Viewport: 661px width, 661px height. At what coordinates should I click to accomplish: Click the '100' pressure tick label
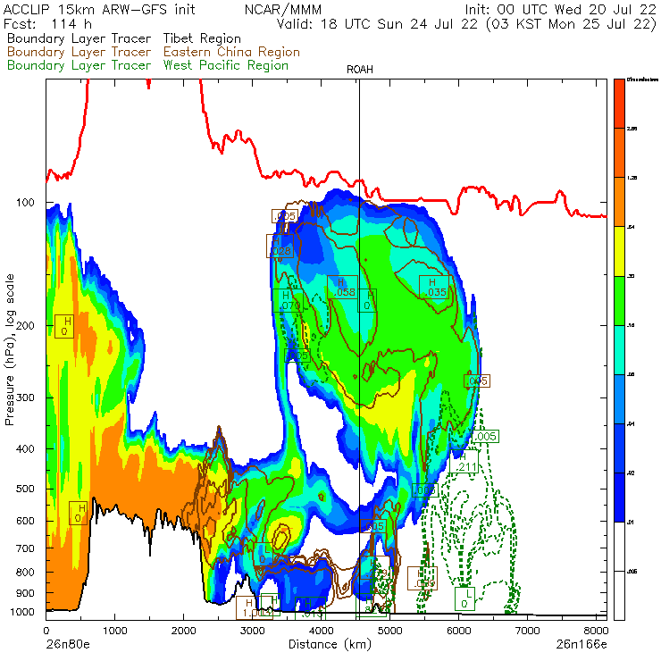[25, 203]
